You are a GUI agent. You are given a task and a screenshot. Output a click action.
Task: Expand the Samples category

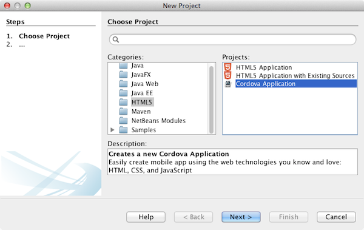click(112, 130)
